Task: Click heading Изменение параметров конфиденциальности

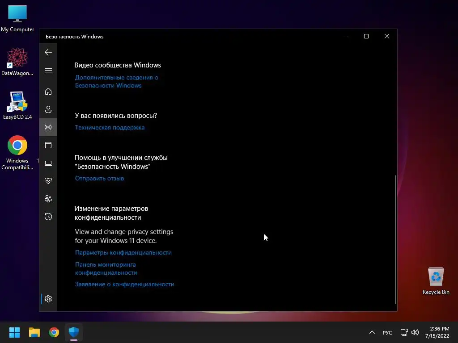Action: click(111, 213)
